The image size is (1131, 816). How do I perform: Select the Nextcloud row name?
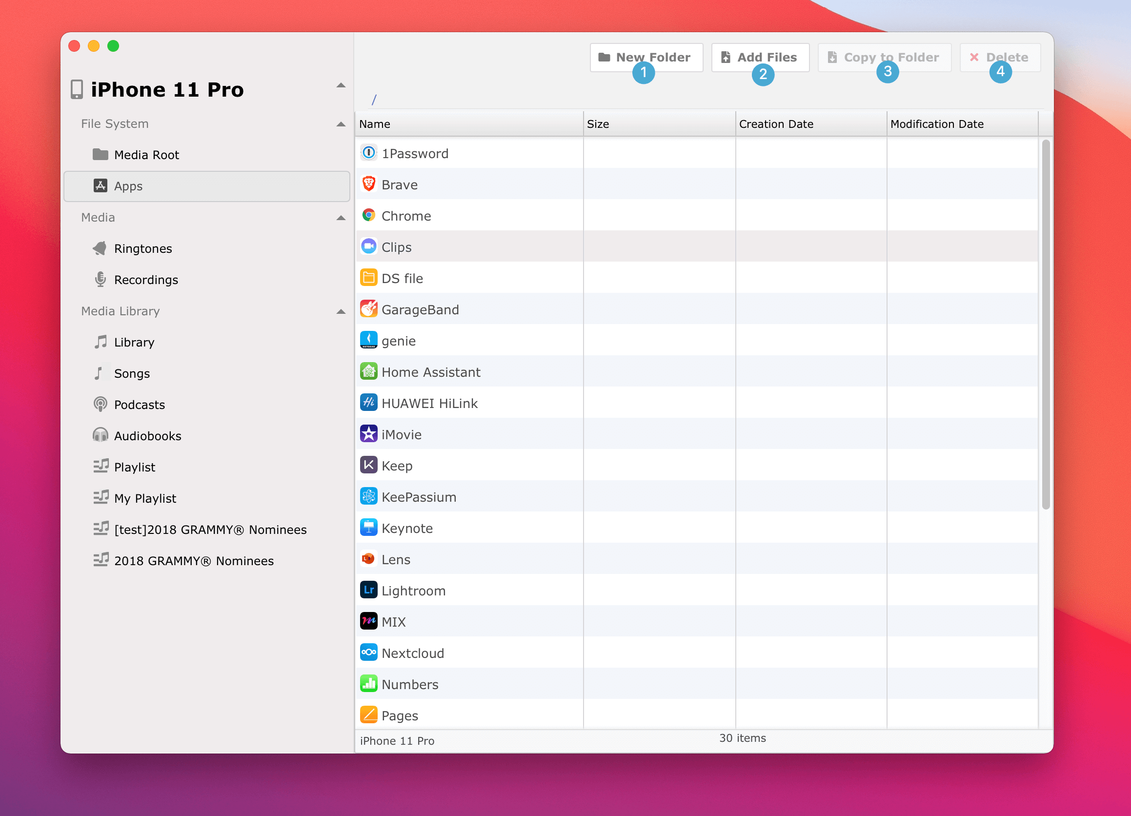(412, 653)
